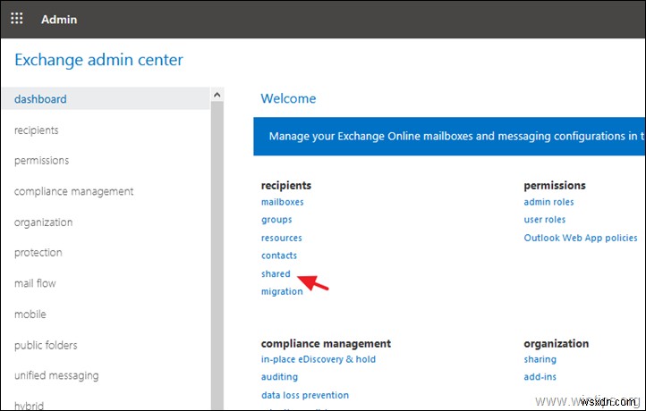Screen dimensions: 646x411
Task: Open the shared mailboxes link
Action: (276, 273)
